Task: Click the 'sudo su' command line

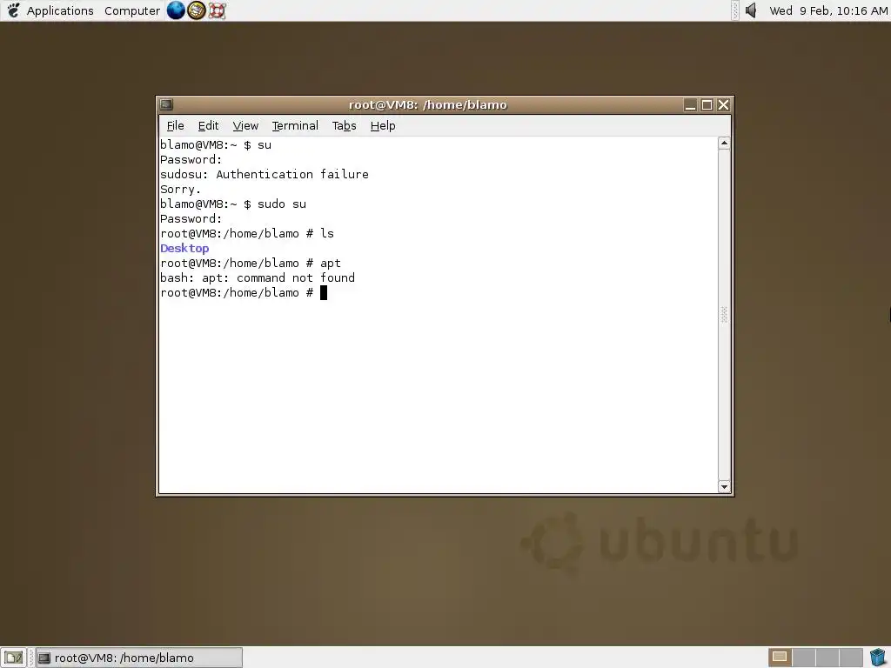Action: pos(233,204)
